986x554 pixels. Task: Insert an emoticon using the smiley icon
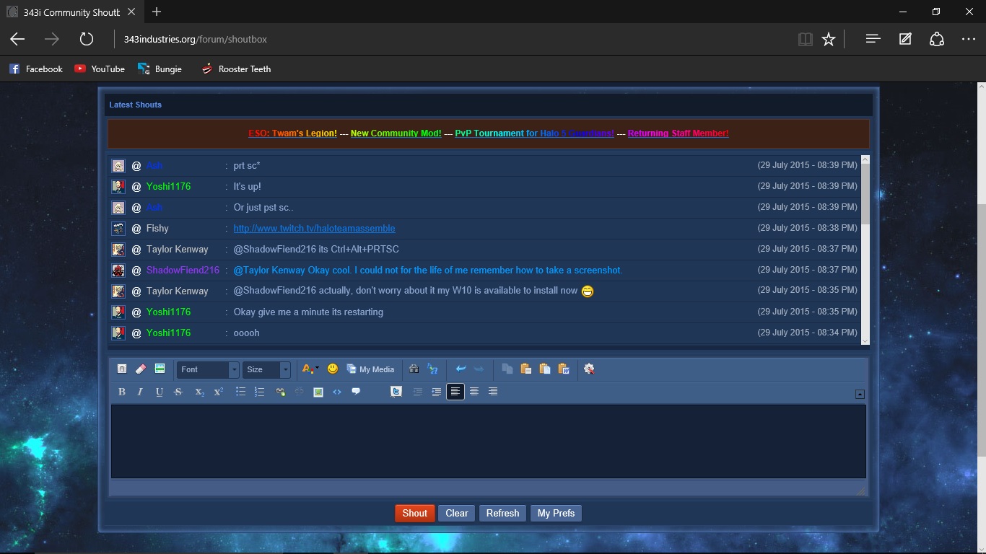[333, 369]
